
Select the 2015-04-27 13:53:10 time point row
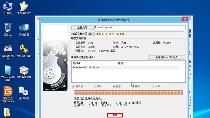click(125, 68)
